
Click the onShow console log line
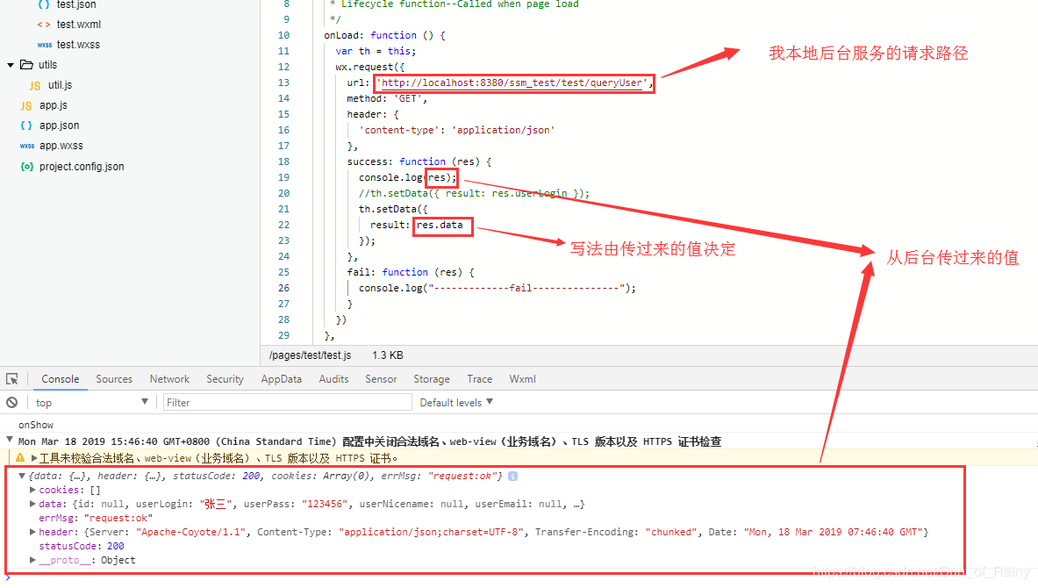[x=36, y=425]
